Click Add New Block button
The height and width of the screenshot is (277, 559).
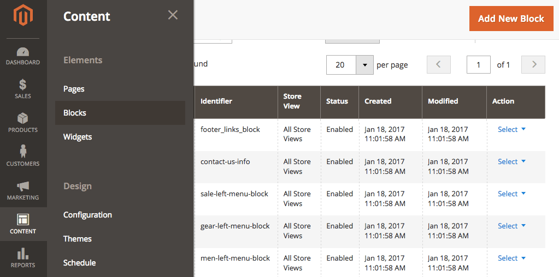point(511,19)
